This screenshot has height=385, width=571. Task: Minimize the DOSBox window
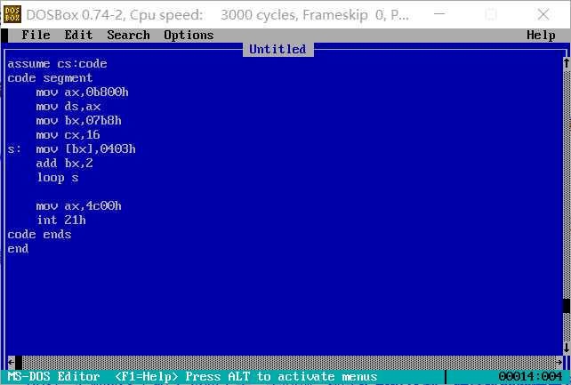tap(439, 14)
